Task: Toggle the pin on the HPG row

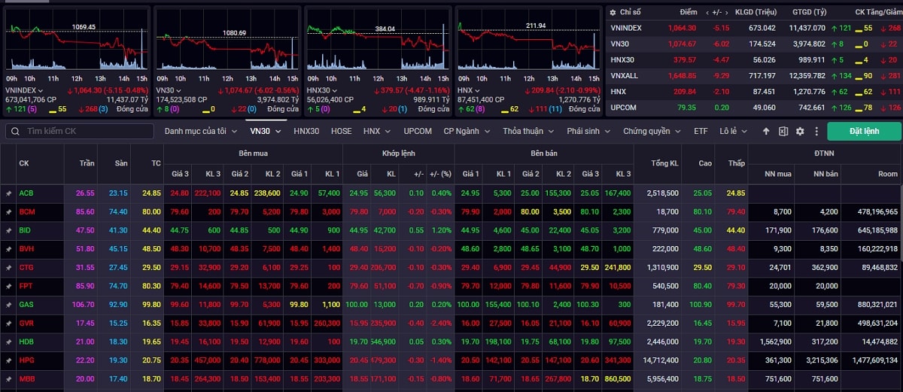Action: (9, 360)
